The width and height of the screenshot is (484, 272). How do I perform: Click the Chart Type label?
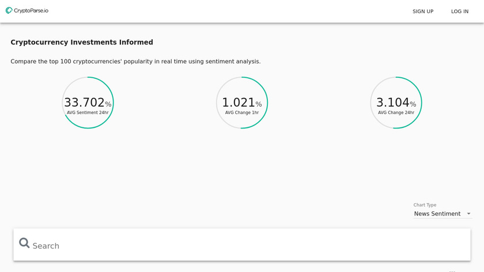[425, 205]
